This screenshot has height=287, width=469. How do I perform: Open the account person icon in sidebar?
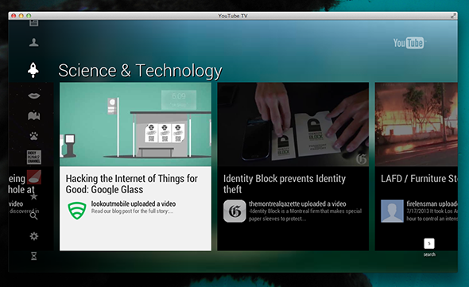click(34, 42)
